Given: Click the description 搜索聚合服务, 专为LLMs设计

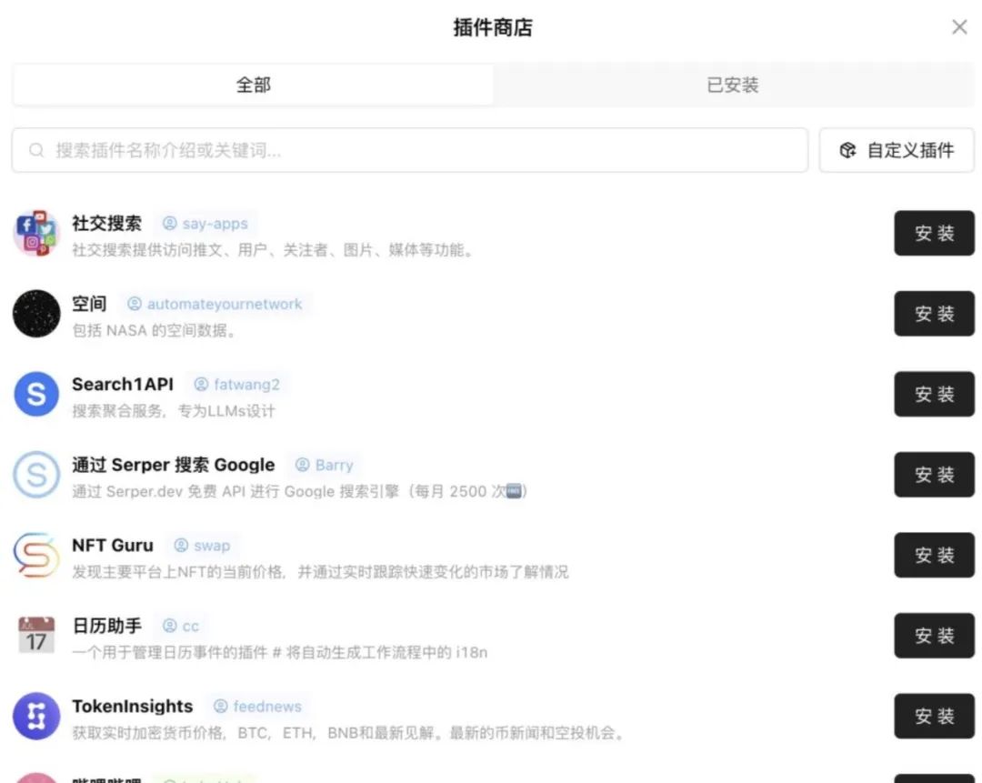Looking at the screenshot, I should 174,411.
